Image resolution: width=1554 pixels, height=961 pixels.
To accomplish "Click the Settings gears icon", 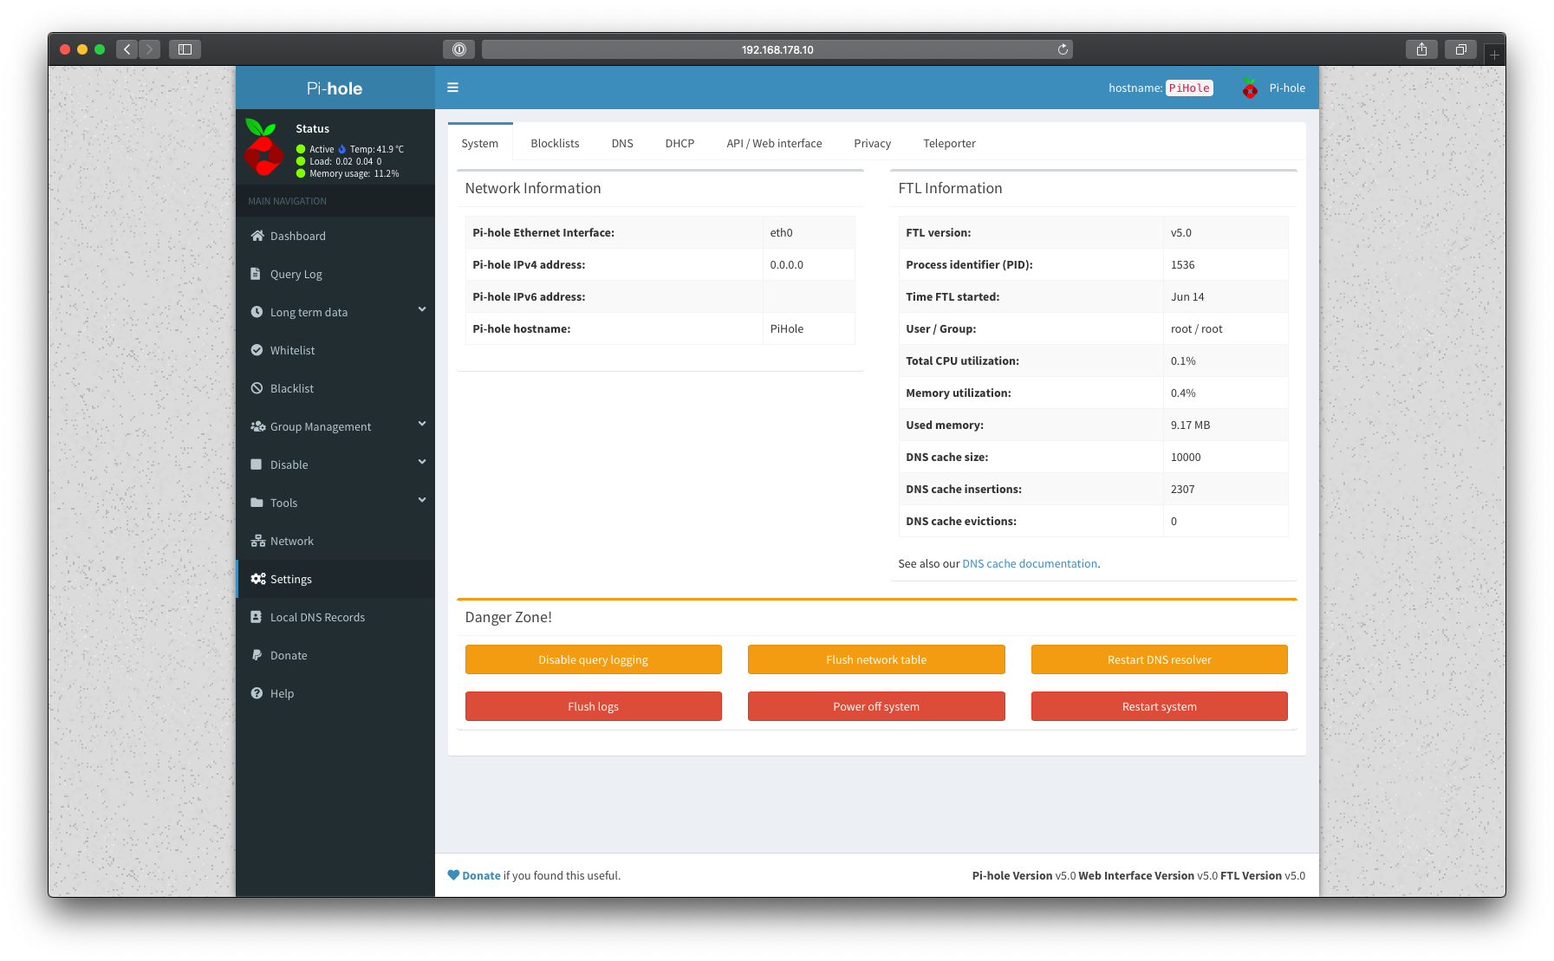I will [x=257, y=579].
